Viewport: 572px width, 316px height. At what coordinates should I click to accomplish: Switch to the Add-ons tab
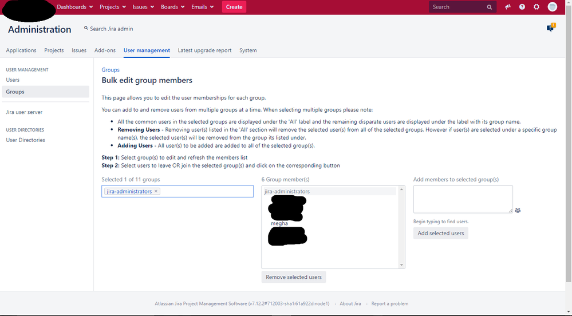[105, 50]
